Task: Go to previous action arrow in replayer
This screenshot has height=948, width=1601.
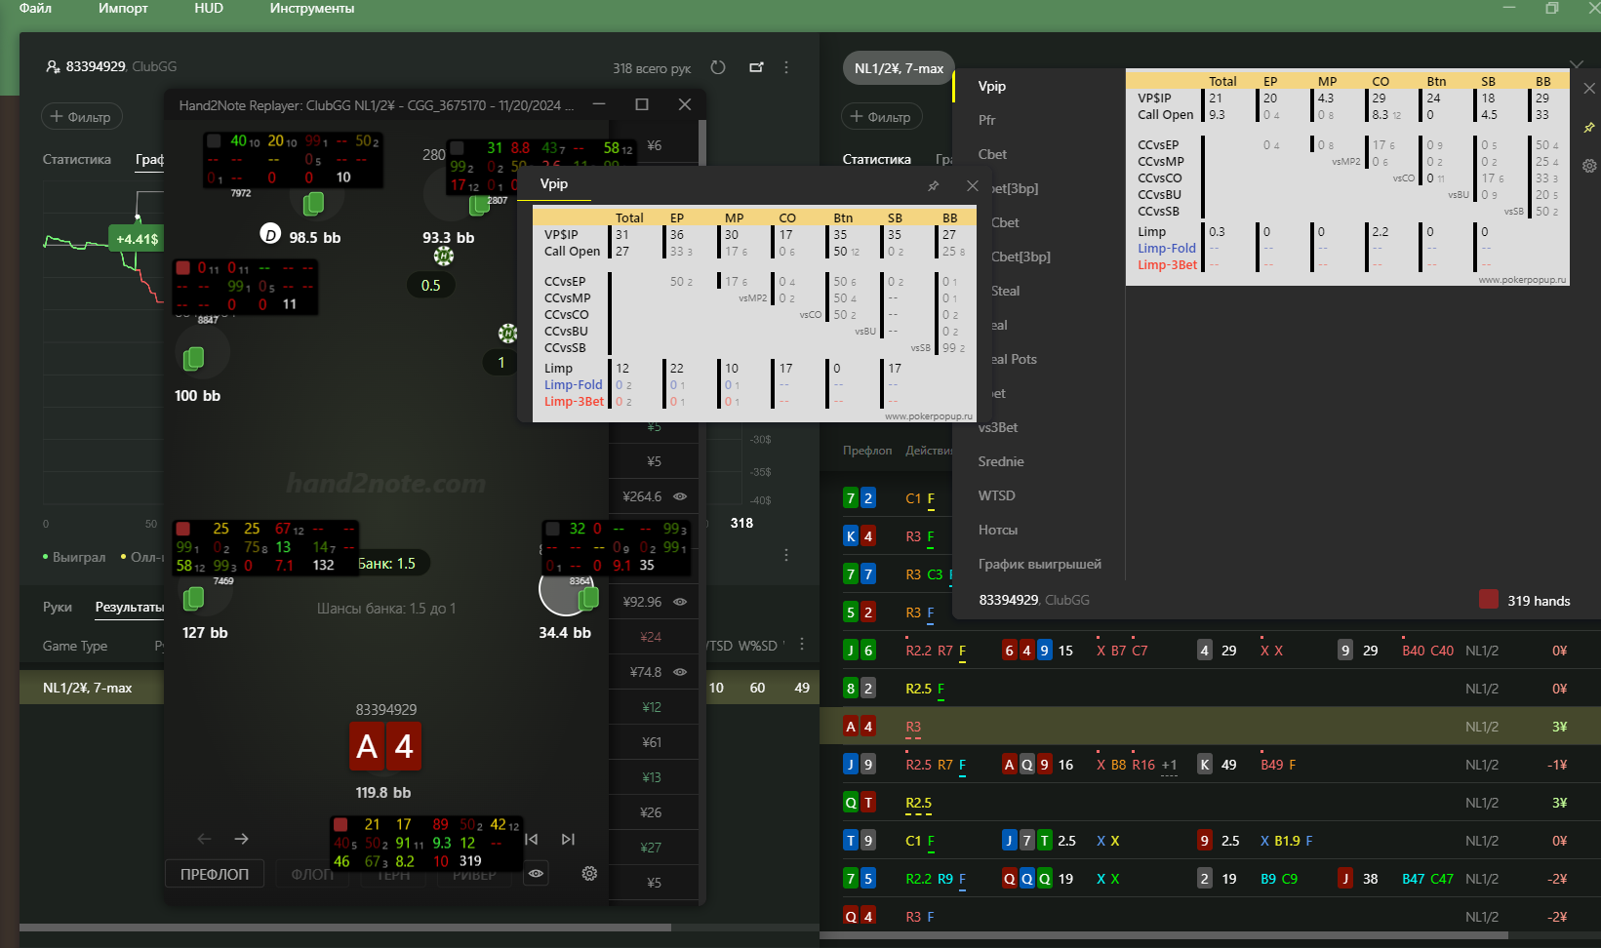Action: pyautogui.click(x=204, y=839)
